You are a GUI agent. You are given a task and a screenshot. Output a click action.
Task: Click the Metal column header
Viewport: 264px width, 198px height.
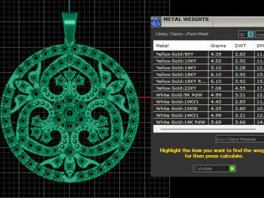(x=180, y=46)
